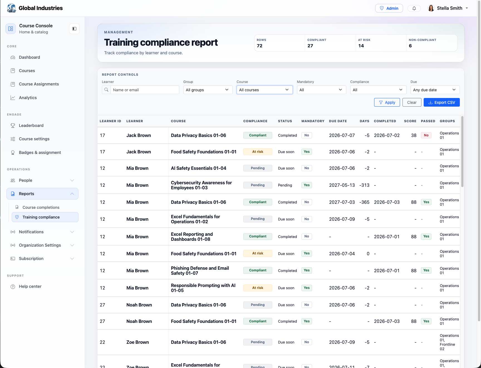Click the Clear filters button
The image size is (481, 368).
[x=412, y=102]
